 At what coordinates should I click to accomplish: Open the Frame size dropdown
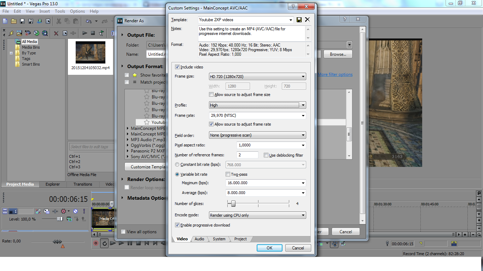click(x=257, y=77)
